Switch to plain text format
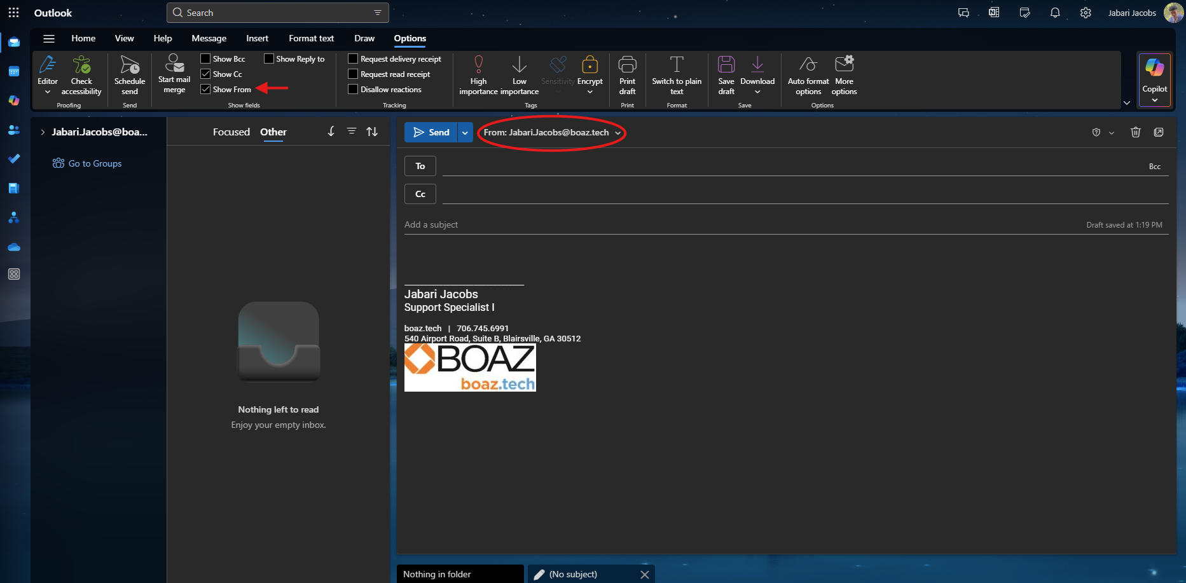The height and width of the screenshot is (583, 1186). [x=677, y=65]
